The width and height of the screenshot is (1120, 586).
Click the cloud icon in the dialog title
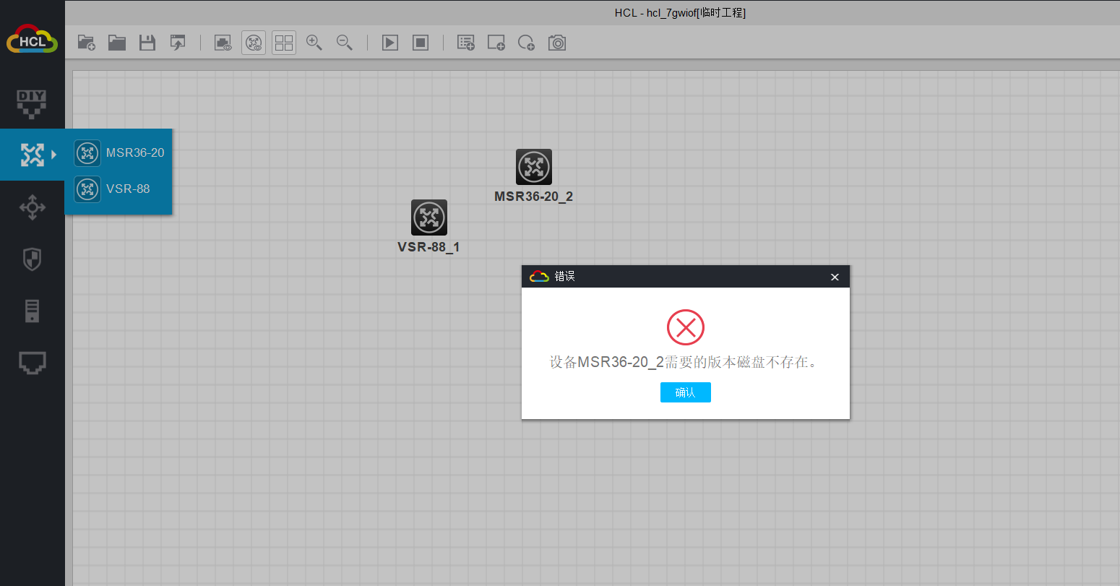click(539, 276)
